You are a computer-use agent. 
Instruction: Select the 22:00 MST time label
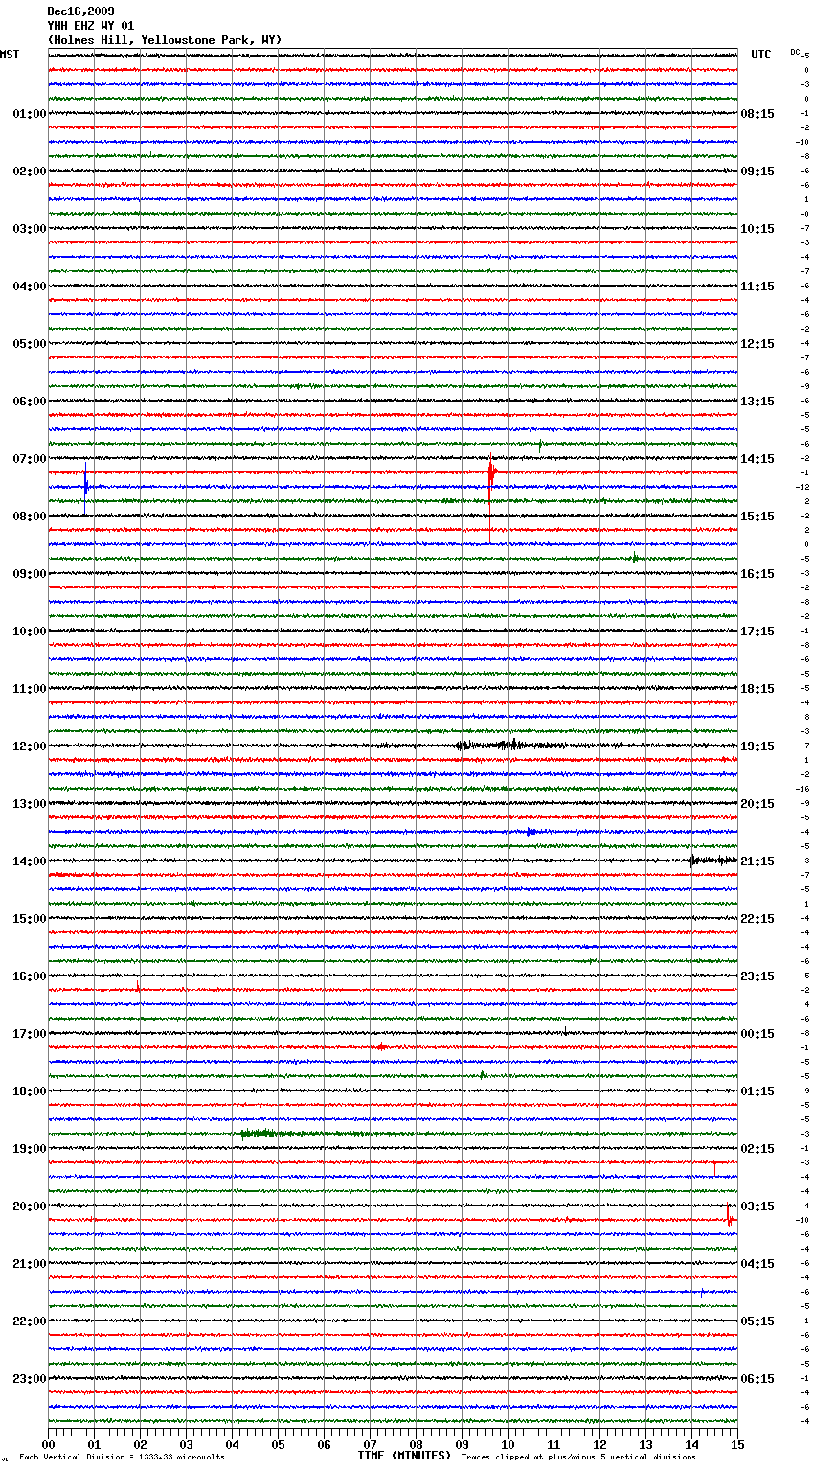pyautogui.click(x=30, y=1321)
